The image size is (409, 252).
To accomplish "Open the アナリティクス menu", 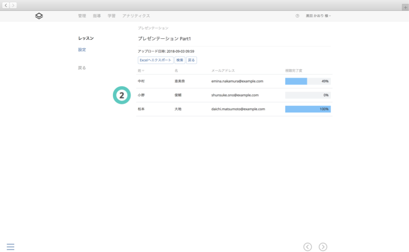I will (x=136, y=16).
